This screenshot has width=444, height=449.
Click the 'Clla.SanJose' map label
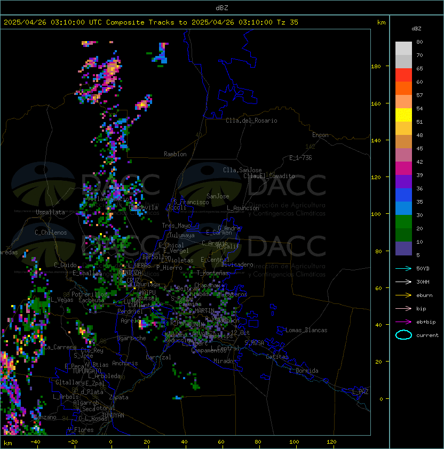click(x=242, y=170)
